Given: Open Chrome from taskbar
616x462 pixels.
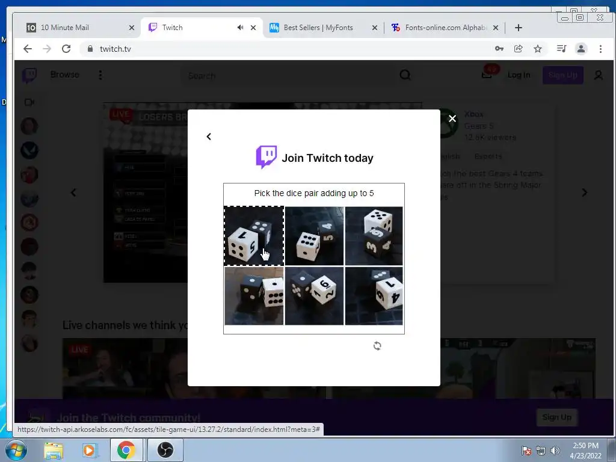Looking at the screenshot, I should coord(126,450).
